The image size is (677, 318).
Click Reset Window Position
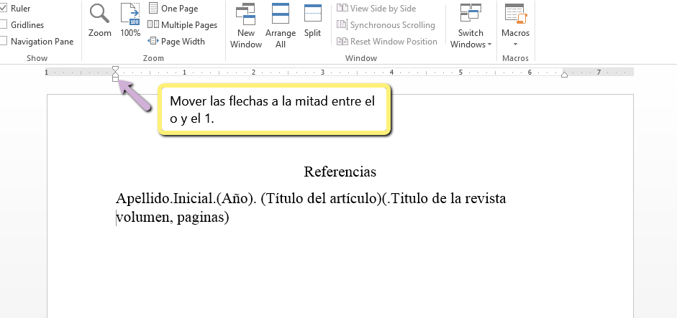click(x=387, y=42)
